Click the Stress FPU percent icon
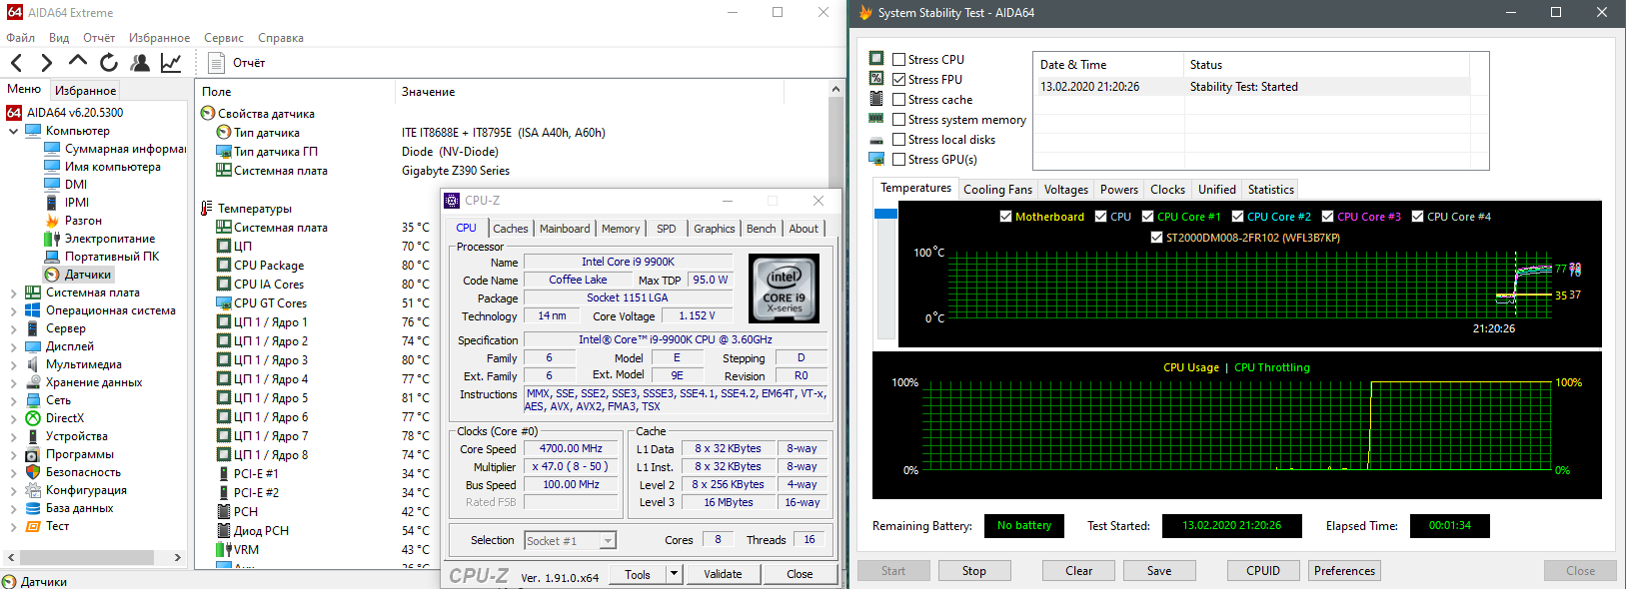 click(876, 79)
